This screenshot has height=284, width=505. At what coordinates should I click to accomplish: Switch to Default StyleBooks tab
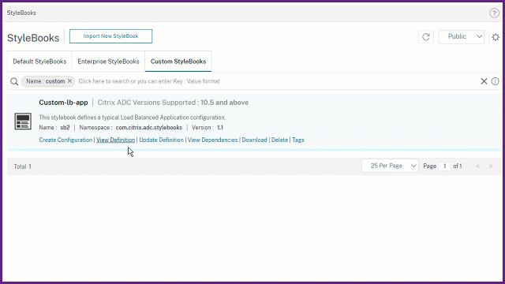[39, 62]
